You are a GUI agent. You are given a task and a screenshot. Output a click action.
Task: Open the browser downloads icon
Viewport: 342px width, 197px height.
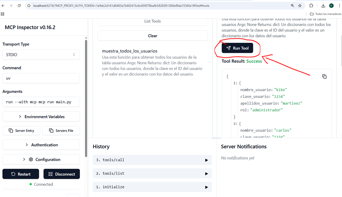coord(323,6)
